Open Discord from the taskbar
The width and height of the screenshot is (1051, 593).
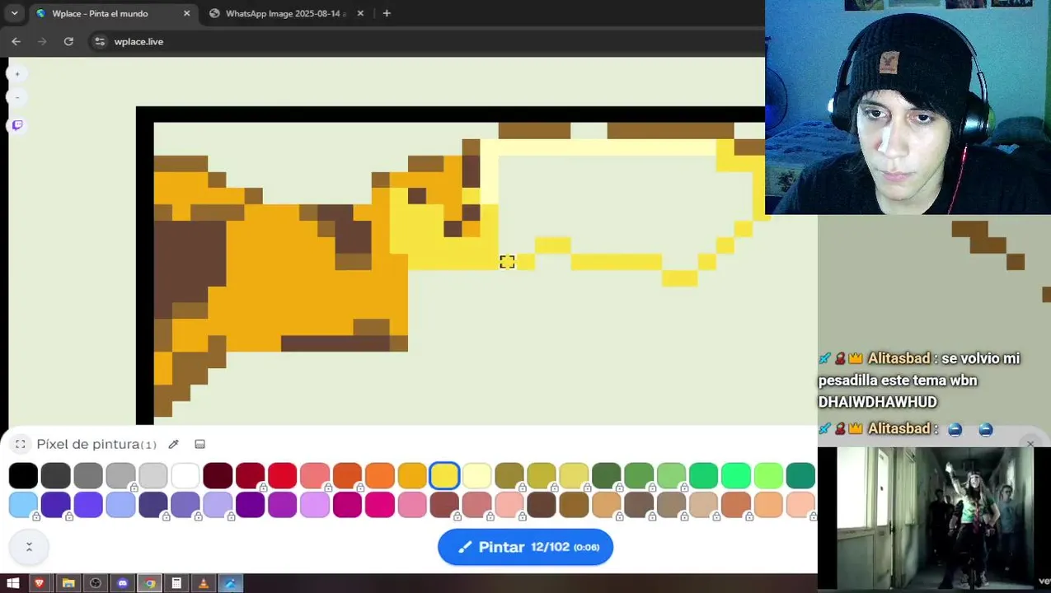pyautogui.click(x=123, y=583)
